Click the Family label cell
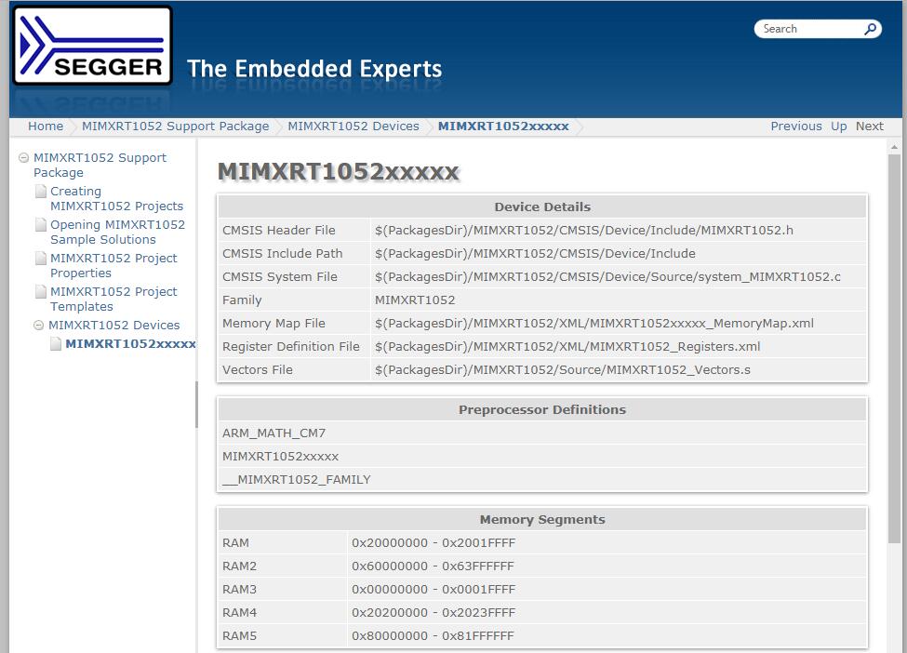The width and height of the screenshot is (907, 653). coord(294,300)
